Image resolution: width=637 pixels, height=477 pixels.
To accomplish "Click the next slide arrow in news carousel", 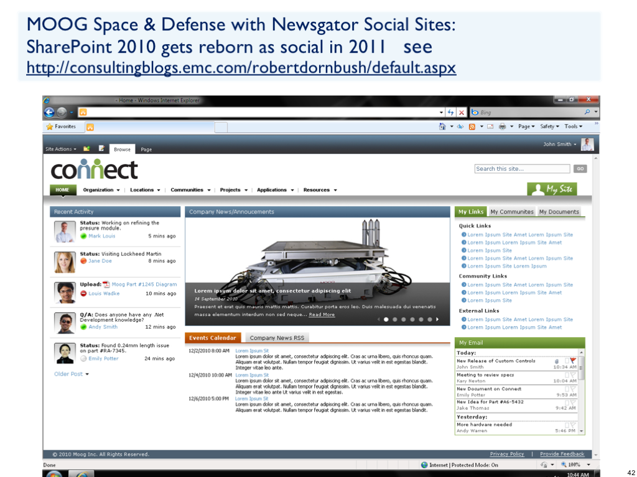I will [437, 320].
